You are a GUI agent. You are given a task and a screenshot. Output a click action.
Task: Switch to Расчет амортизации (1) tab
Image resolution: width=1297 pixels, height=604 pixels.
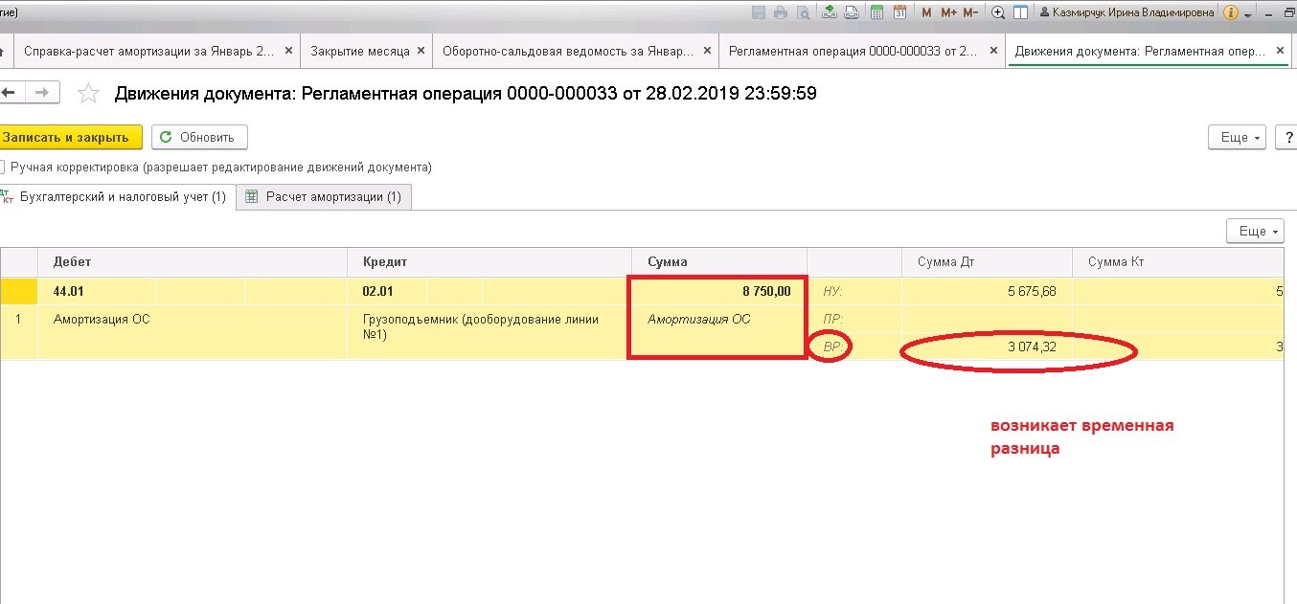(324, 197)
